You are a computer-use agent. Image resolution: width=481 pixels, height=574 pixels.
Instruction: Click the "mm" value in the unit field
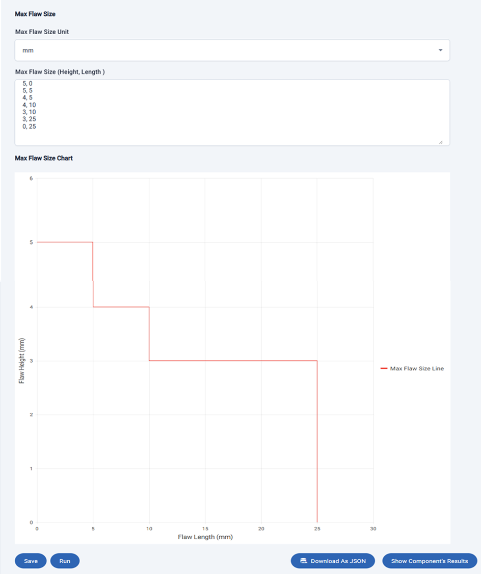[x=28, y=51]
